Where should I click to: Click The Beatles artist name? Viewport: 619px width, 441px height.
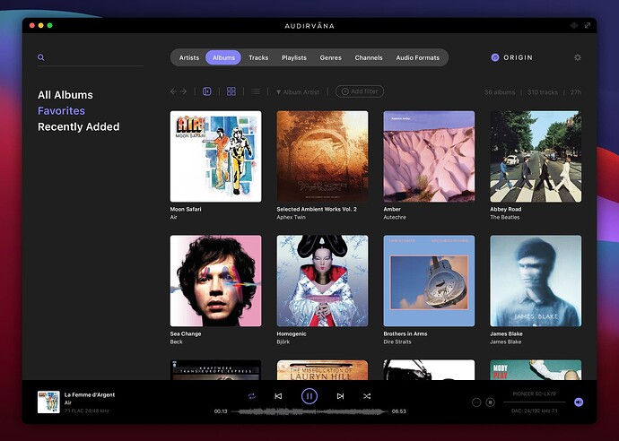point(504,217)
